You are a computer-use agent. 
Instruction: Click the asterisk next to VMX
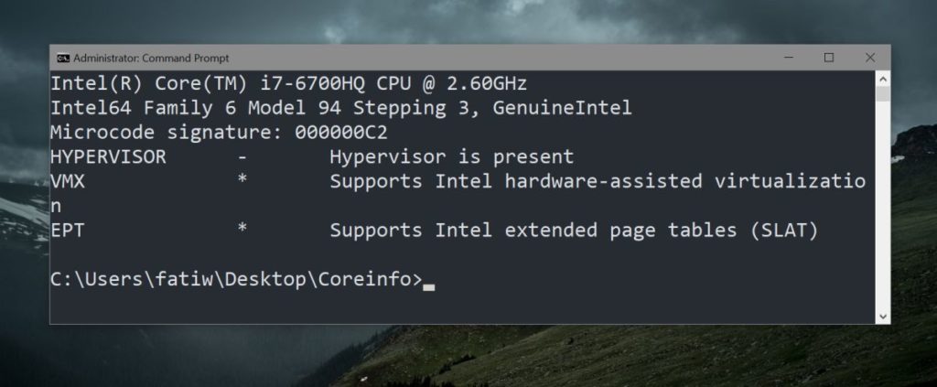coord(242,179)
